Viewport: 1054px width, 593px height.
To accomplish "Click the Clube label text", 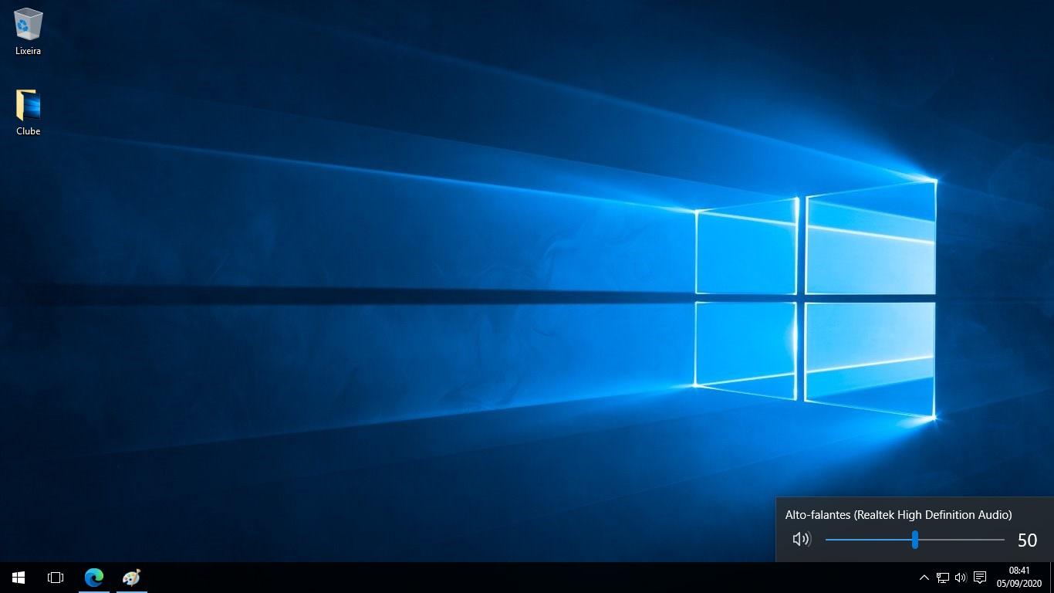I will 28,131.
